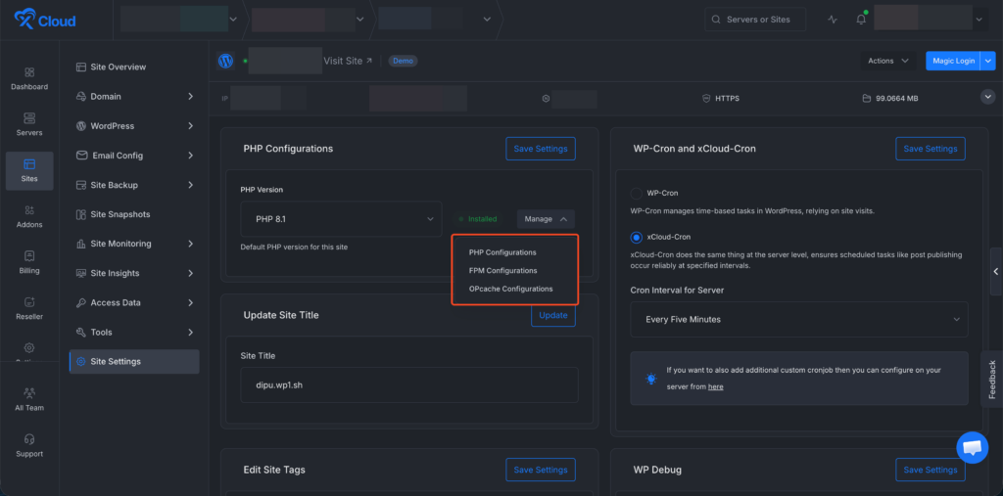Open the Feedback side tab
Viewport: 1003px width, 496px height.
tap(991, 379)
